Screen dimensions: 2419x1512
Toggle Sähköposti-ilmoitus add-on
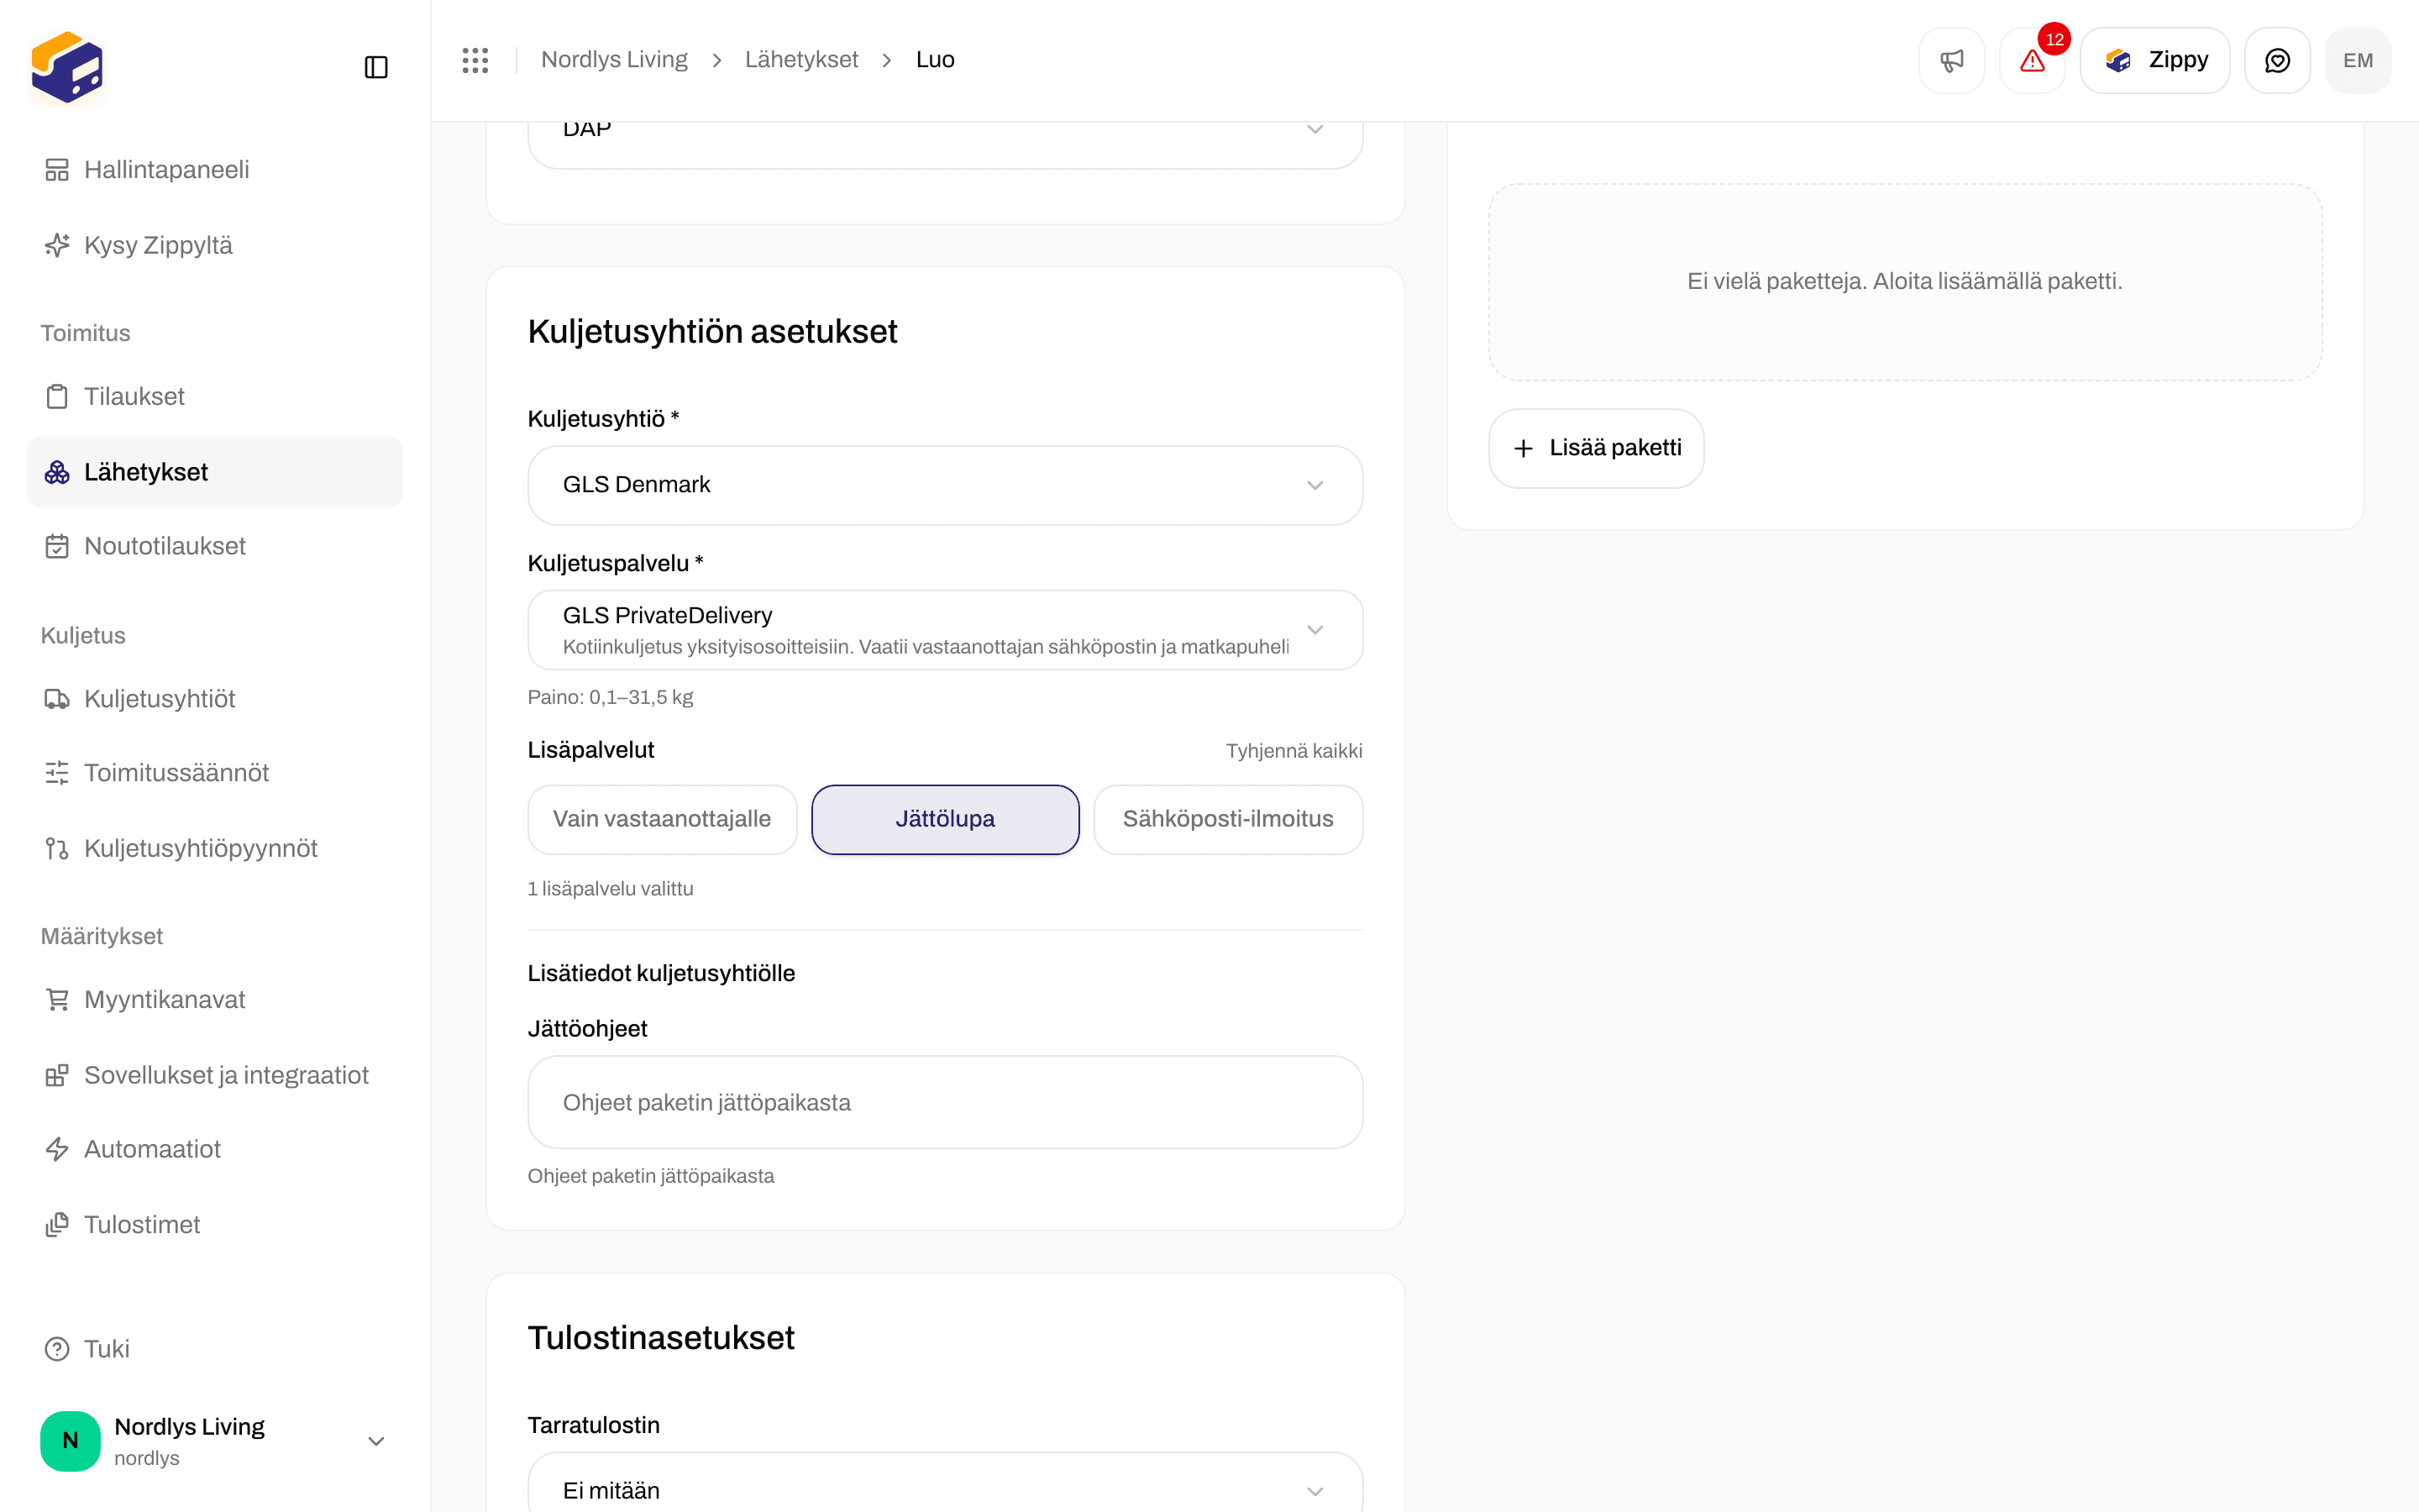pyautogui.click(x=1227, y=819)
